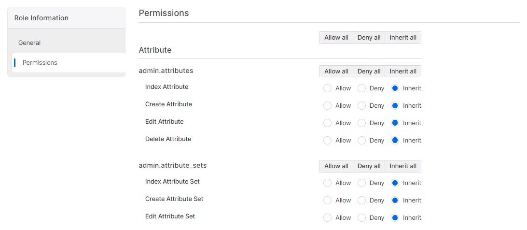Click top-level Allow all button
Viewport: 527px width, 230px height.
336,38
